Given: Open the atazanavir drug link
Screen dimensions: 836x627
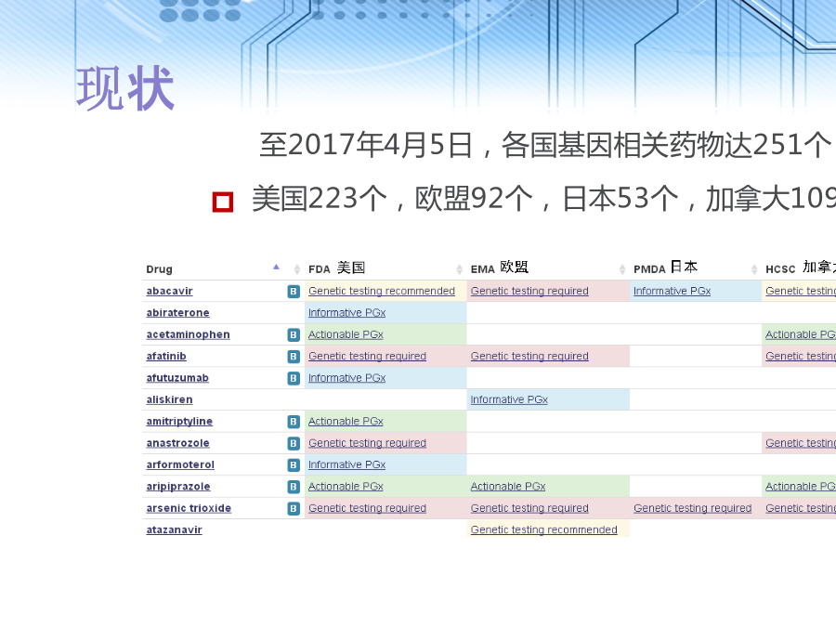Looking at the screenshot, I should (175, 530).
